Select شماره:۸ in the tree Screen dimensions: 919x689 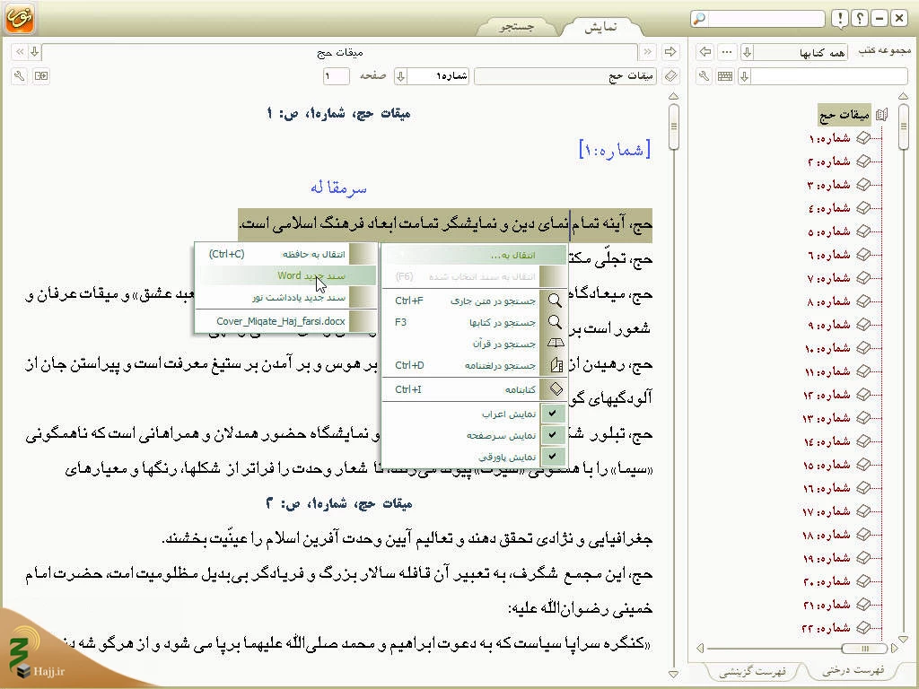point(829,301)
